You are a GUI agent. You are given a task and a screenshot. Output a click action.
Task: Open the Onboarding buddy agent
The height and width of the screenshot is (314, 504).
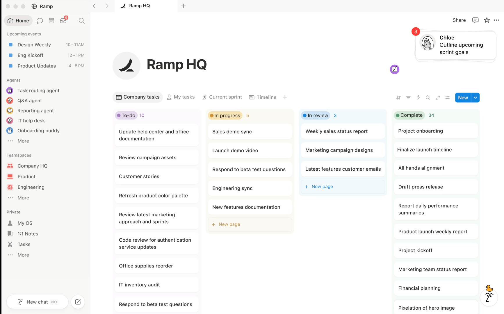click(33, 131)
